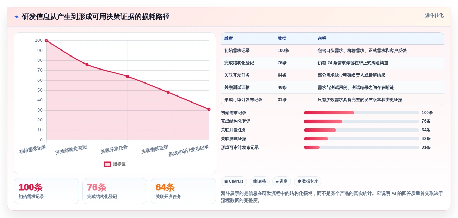Click the 形成可审计发布记录 x-axis label

pyautogui.click(x=189, y=151)
